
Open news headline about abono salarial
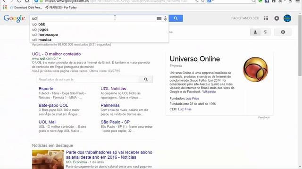click(109, 154)
